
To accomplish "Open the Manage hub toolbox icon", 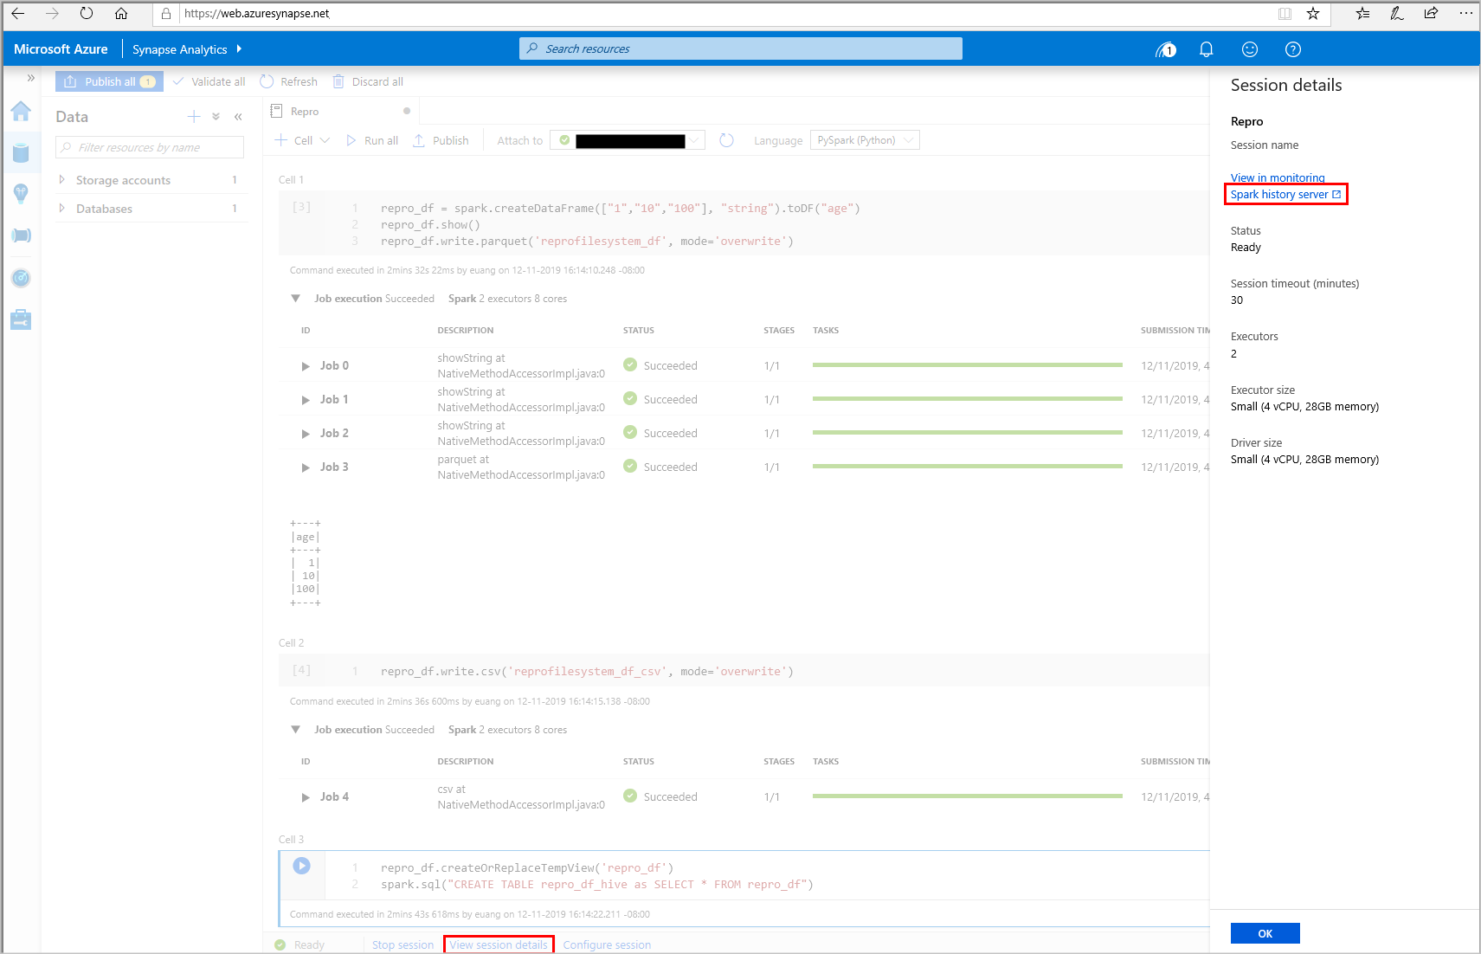I will [21, 320].
